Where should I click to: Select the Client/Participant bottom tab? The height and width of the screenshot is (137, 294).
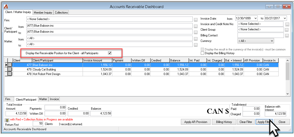(26, 99)
